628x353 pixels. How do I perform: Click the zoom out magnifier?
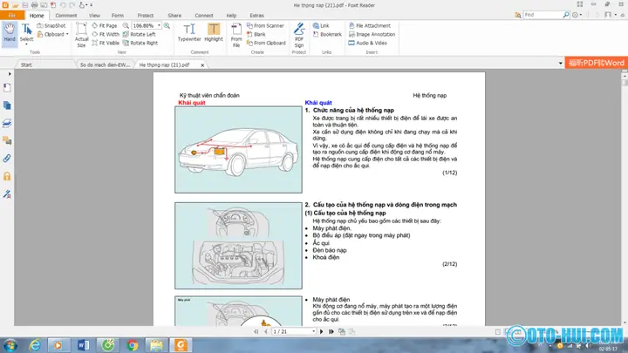pyautogui.click(x=126, y=25)
